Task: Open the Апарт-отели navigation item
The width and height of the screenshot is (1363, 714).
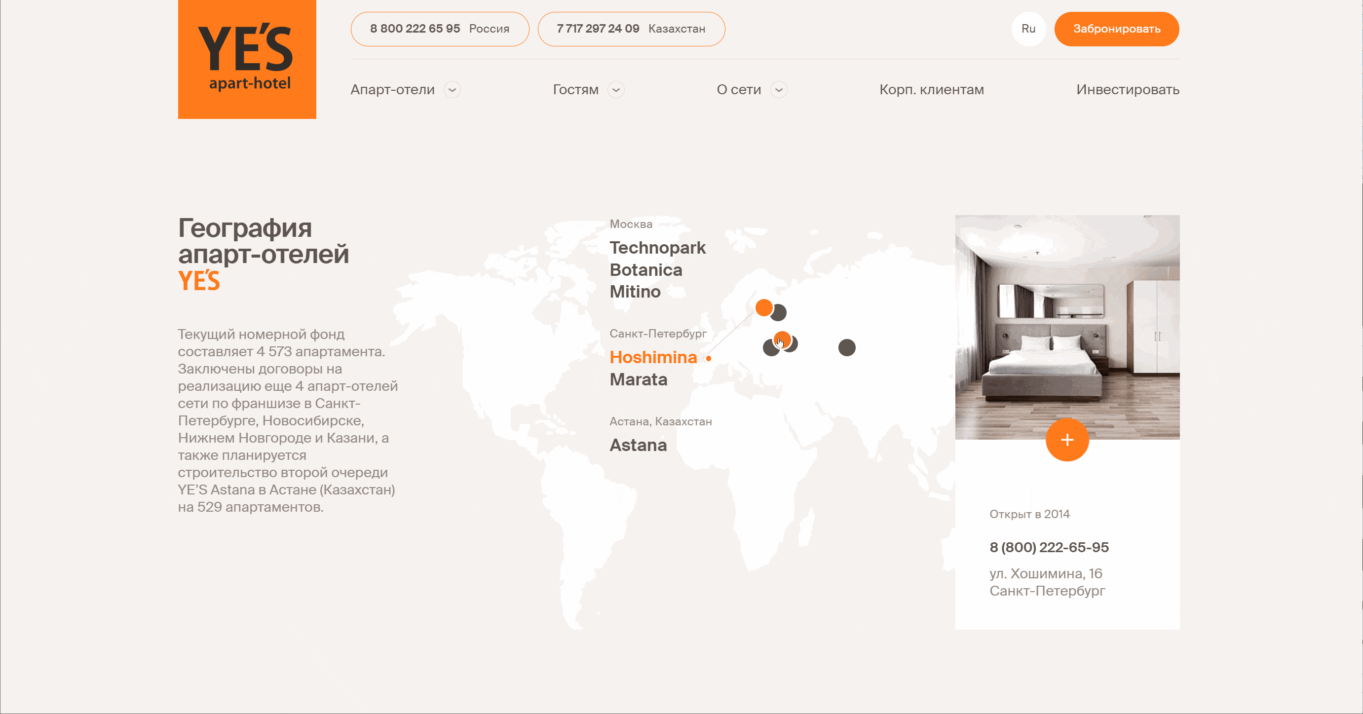Action: coord(393,90)
